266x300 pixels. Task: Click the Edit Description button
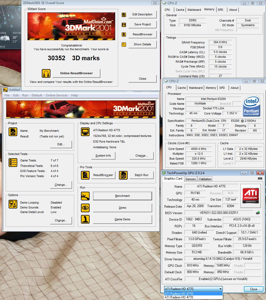point(142,15)
